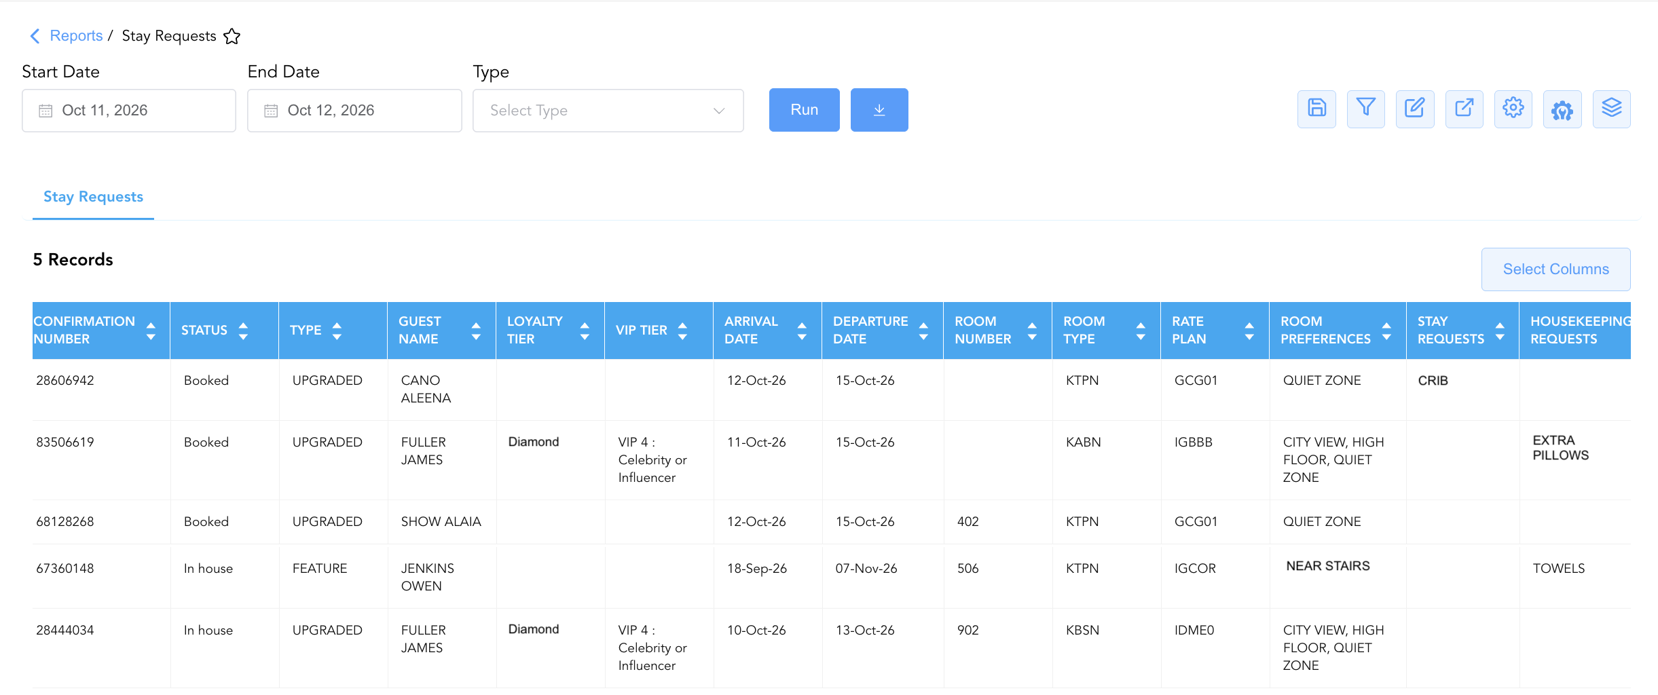Click guest name SHOW ALAIA
This screenshot has width=1658, height=695.
441,522
